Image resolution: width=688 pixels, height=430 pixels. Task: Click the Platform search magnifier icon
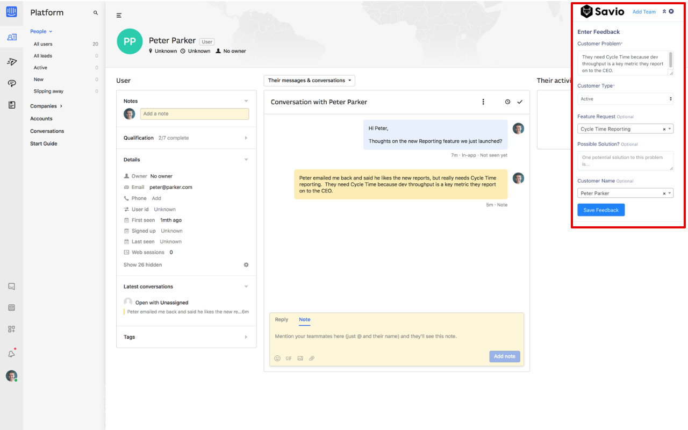(x=96, y=12)
